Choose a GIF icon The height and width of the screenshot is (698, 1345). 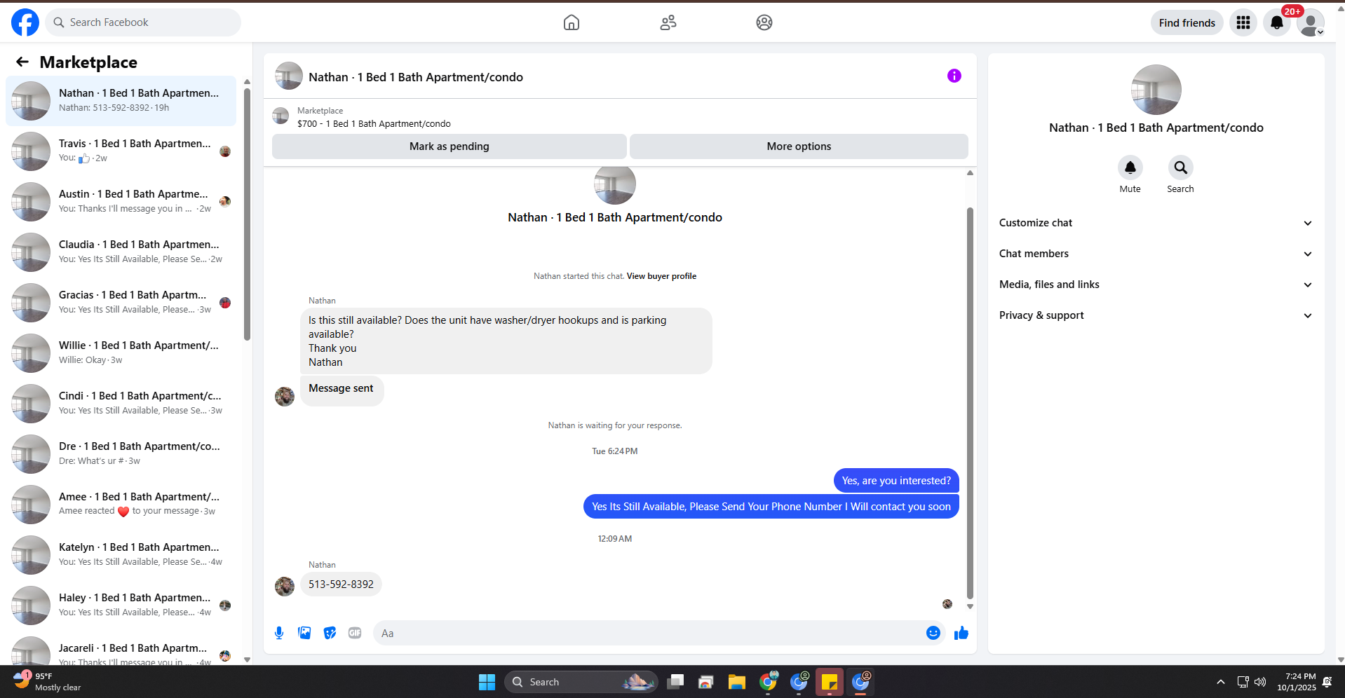[x=355, y=633]
